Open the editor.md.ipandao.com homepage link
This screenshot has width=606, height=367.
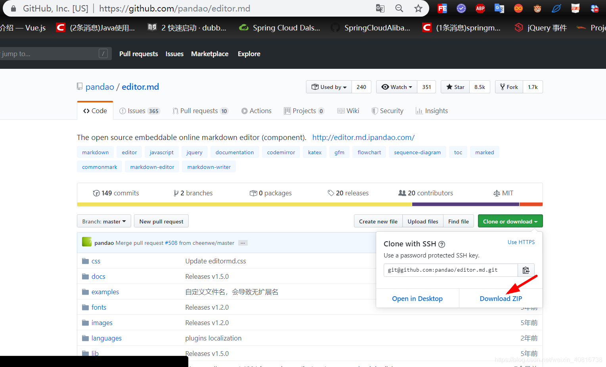pos(363,137)
